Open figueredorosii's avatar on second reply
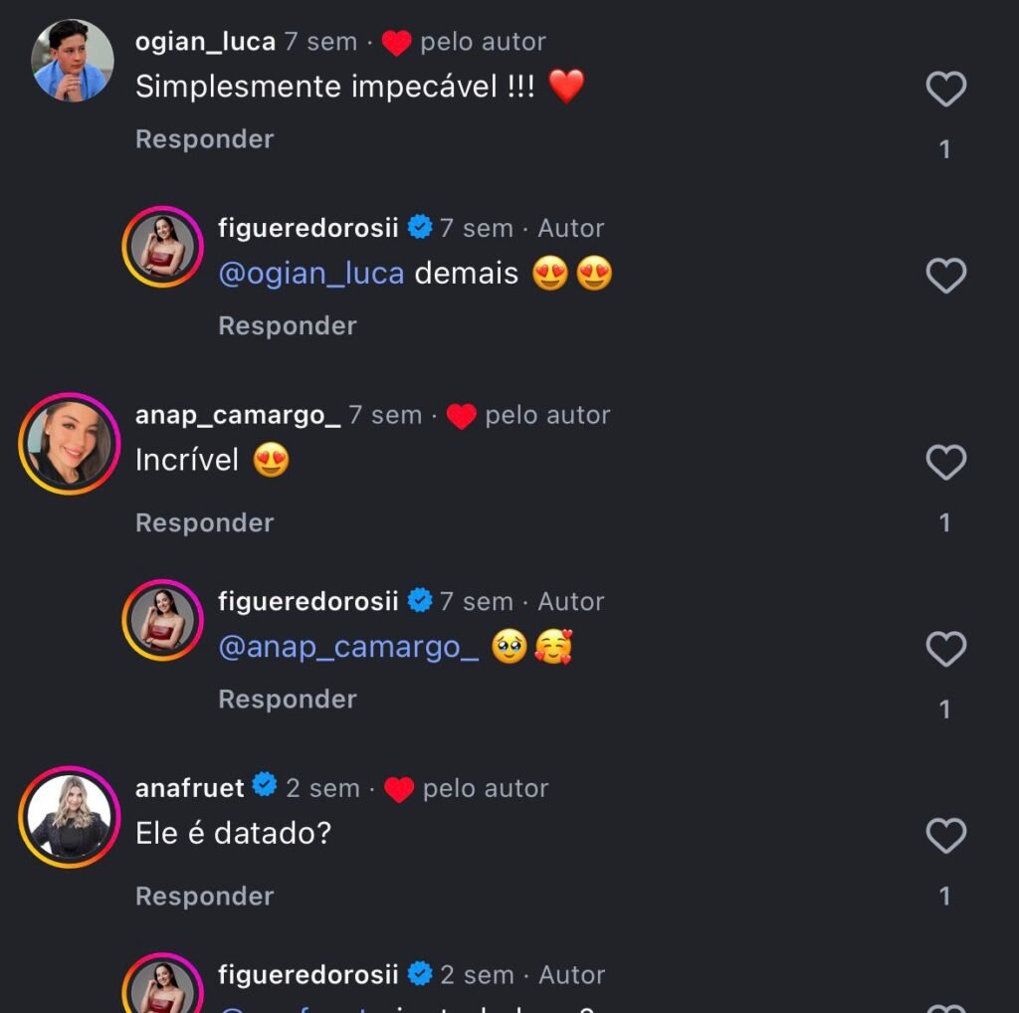 click(162, 620)
